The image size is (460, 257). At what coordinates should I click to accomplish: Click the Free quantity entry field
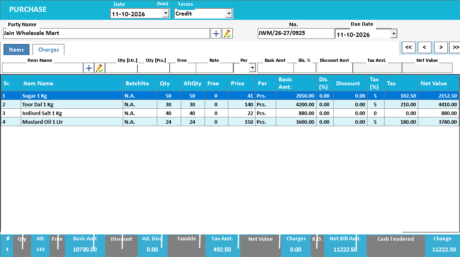183,68
